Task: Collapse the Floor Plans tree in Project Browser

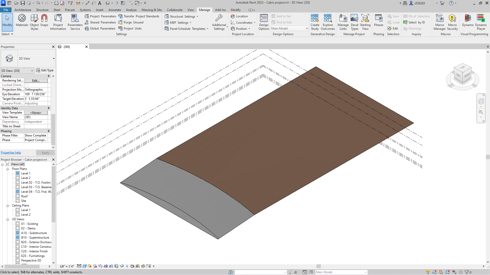Action: point(7,169)
